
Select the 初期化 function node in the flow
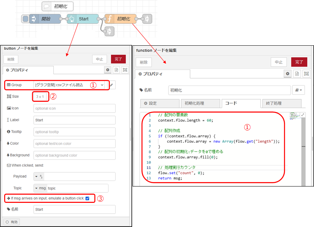coord(120,19)
